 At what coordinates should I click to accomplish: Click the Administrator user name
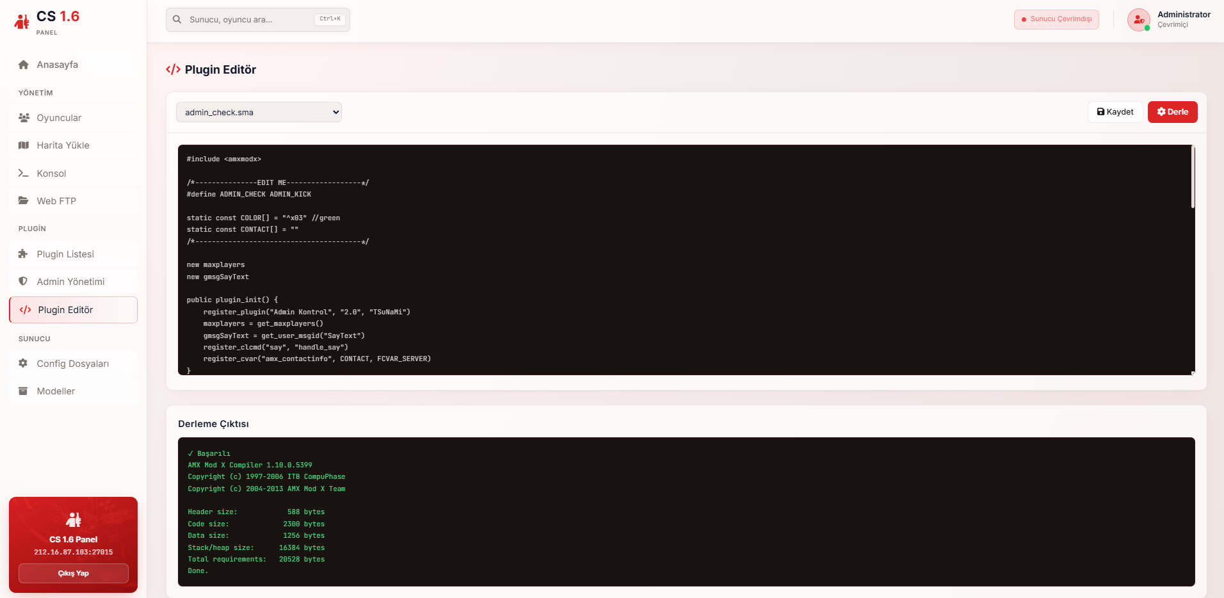click(x=1184, y=15)
